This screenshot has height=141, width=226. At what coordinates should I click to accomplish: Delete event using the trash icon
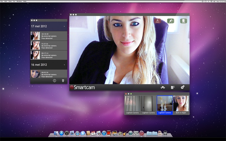point(63,81)
